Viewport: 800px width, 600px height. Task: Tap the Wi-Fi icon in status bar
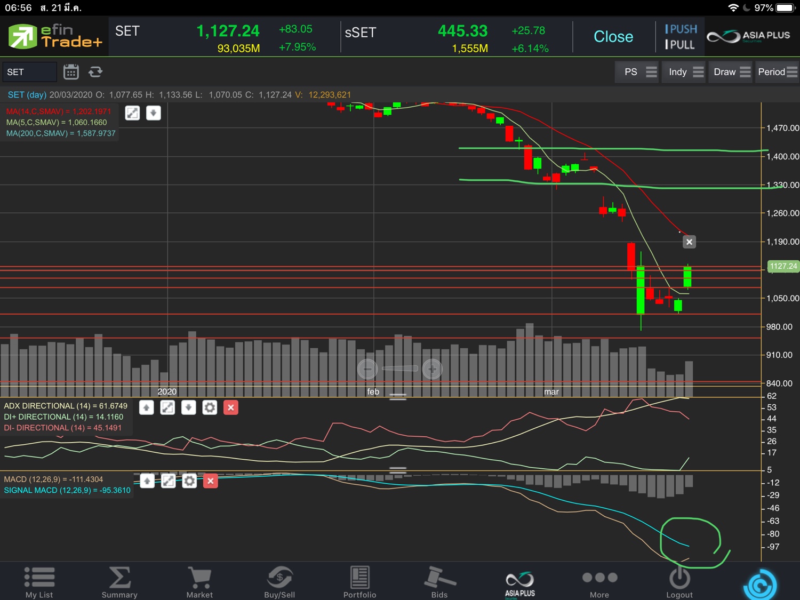click(x=734, y=7)
